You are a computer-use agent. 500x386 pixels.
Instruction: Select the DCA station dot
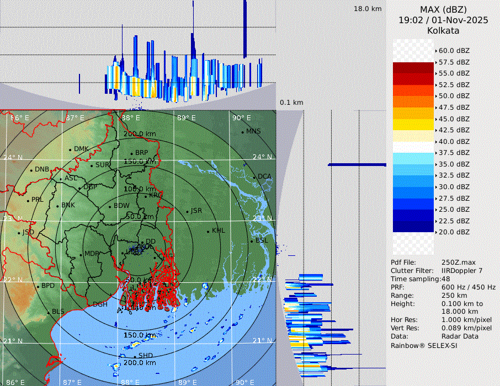[254, 177]
